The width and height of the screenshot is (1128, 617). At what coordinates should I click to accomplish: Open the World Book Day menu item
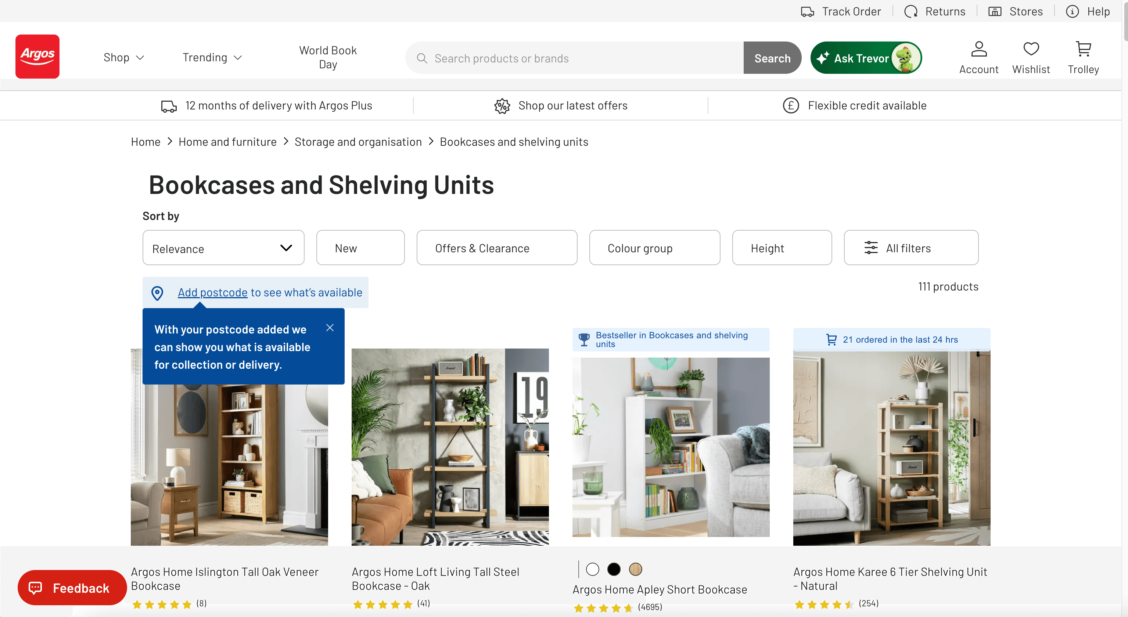tap(327, 57)
